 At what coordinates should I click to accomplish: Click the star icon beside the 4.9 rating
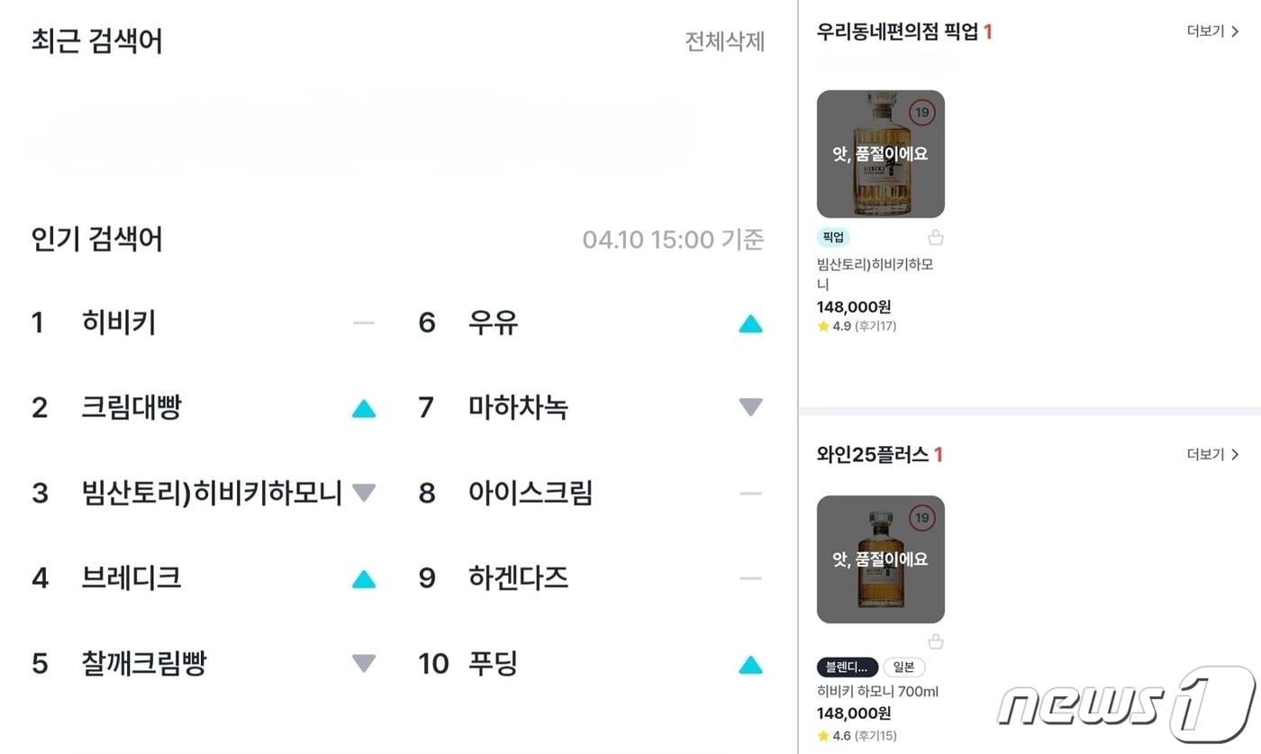coord(825,326)
